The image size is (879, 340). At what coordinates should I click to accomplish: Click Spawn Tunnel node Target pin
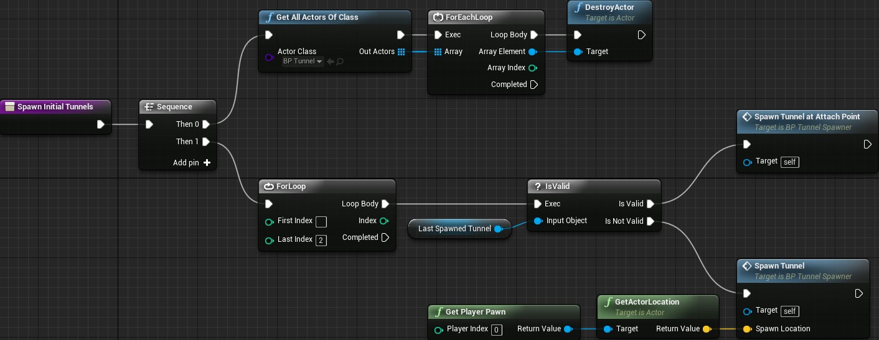[747, 311]
